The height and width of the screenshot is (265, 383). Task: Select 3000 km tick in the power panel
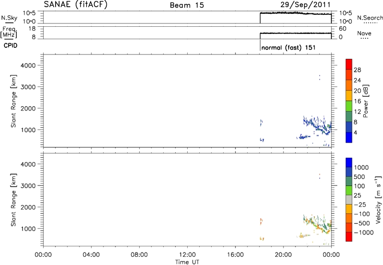click(x=28, y=87)
